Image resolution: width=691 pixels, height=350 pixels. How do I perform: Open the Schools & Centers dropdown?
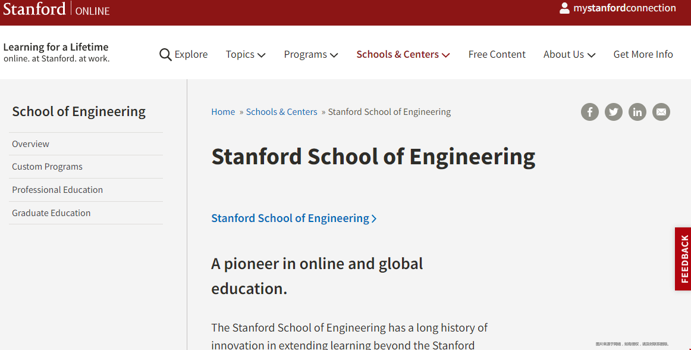point(403,54)
